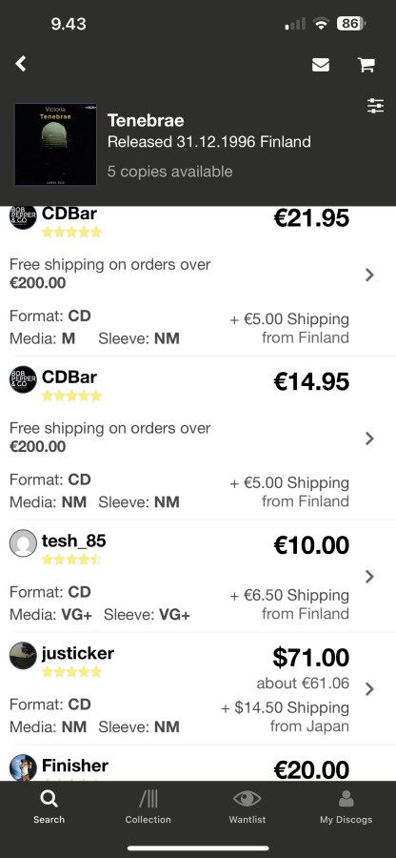Switch to the Collection tab
This screenshot has width=396, height=858.
[148, 807]
